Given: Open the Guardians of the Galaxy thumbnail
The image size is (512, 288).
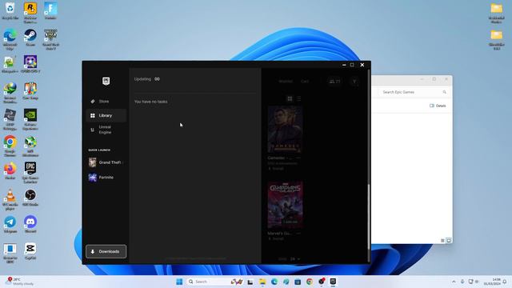Looking at the screenshot, I should click(x=285, y=205).
